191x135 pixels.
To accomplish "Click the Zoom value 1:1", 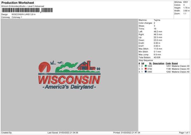I will tap(185, 14).
